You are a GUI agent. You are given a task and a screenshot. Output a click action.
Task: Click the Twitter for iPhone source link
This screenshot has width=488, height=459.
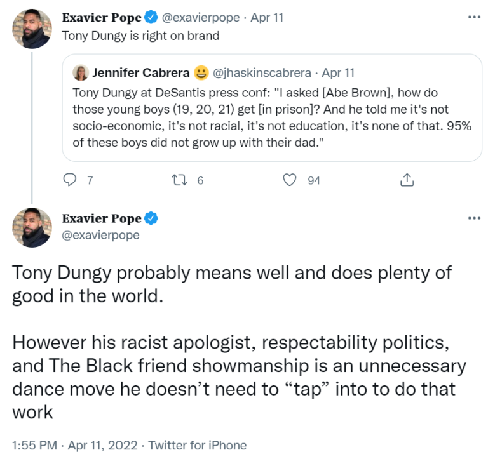[x=197, y=445]
